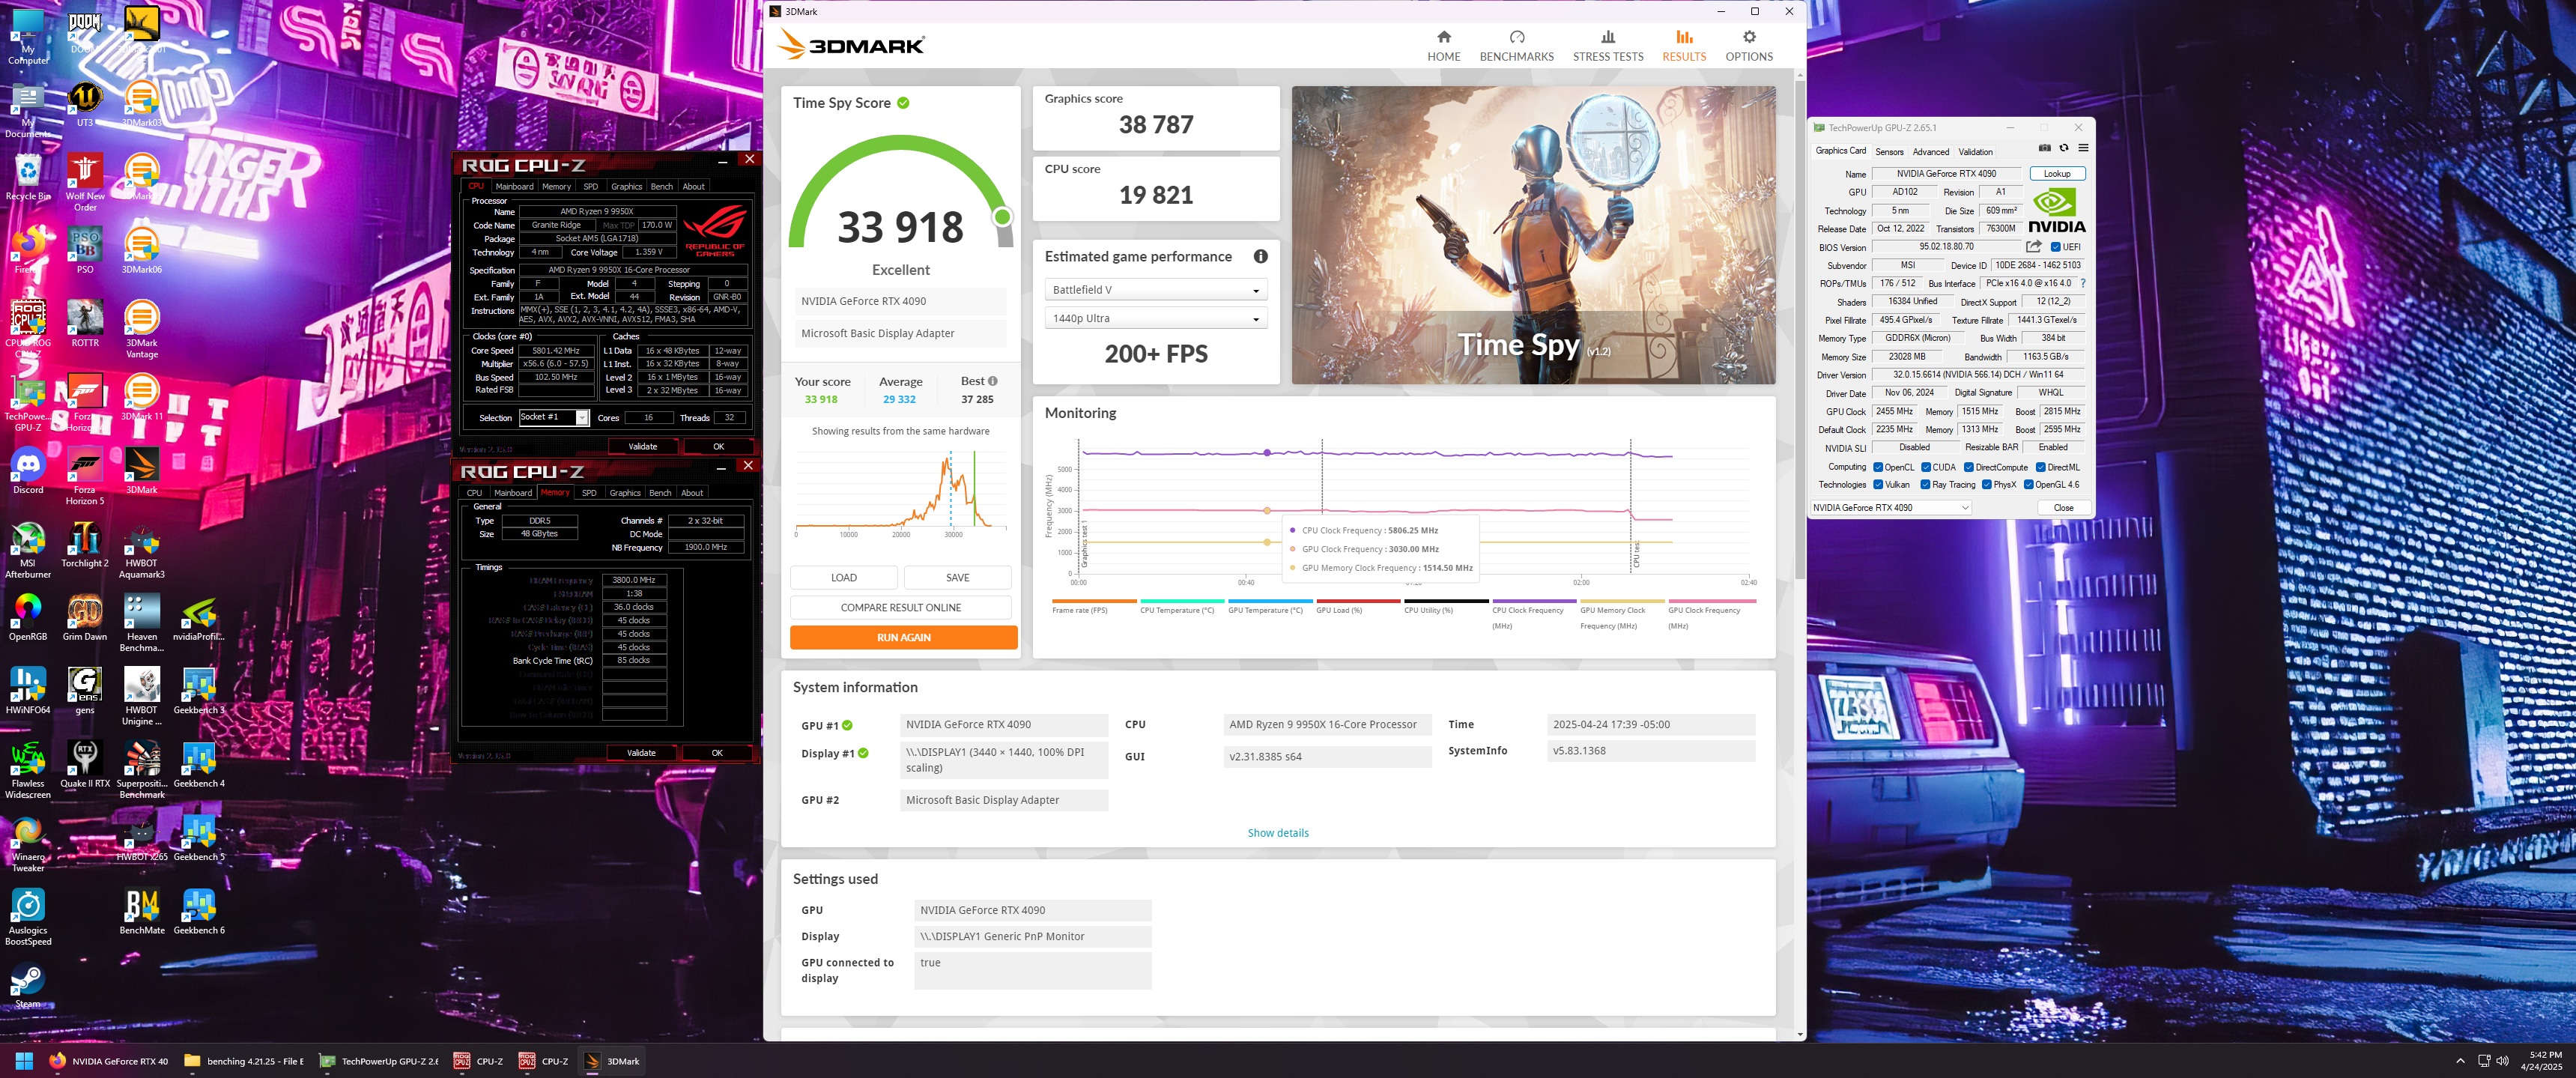This screenshot has height=1078, width=2576.
Task: Open Stress Tests in 3DMark
Action: (x=1607, y=46)
